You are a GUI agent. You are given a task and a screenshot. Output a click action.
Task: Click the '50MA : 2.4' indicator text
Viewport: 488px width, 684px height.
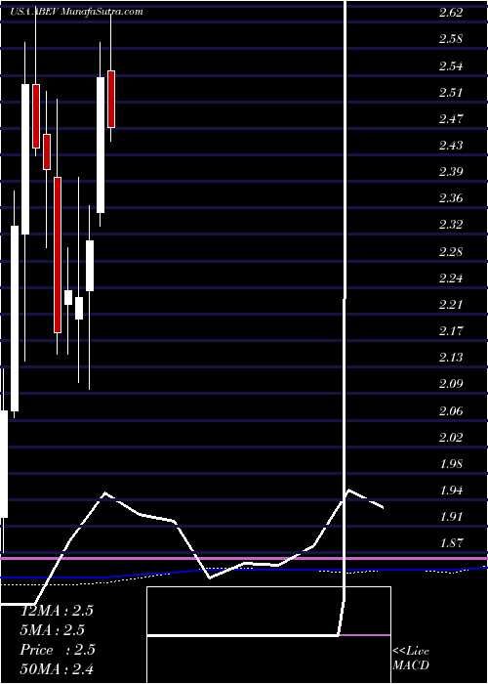[x=57, y=668]
